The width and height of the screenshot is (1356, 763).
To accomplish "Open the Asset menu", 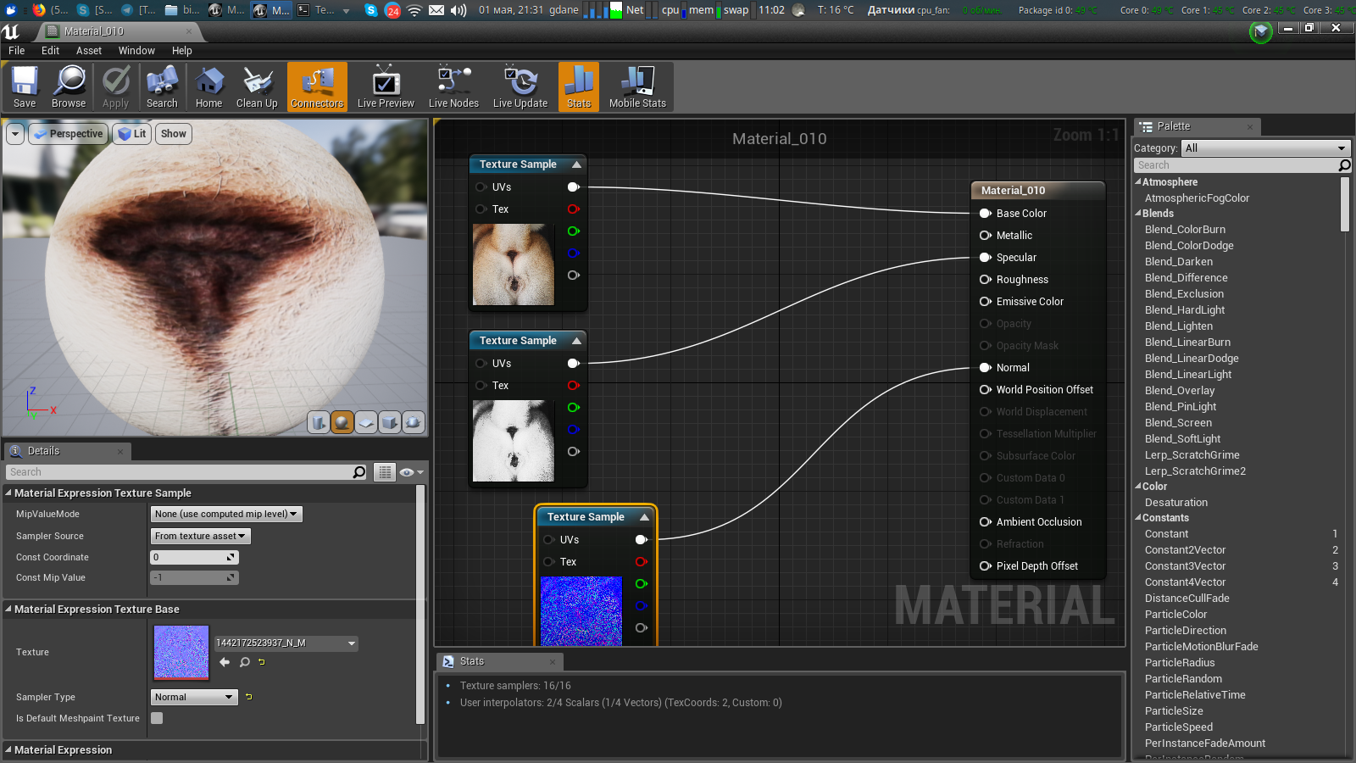I will [88, 51].
